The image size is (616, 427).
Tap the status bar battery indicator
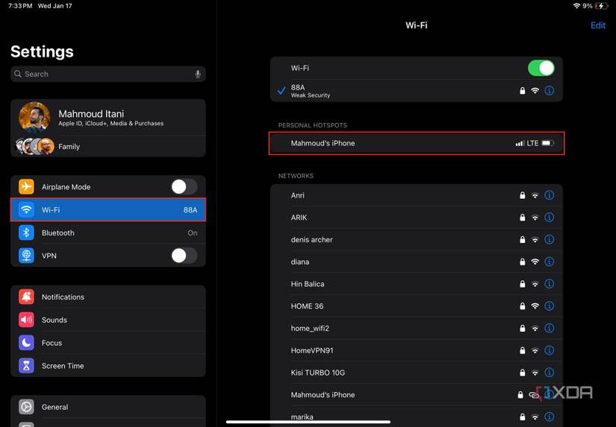pos(601,6)
